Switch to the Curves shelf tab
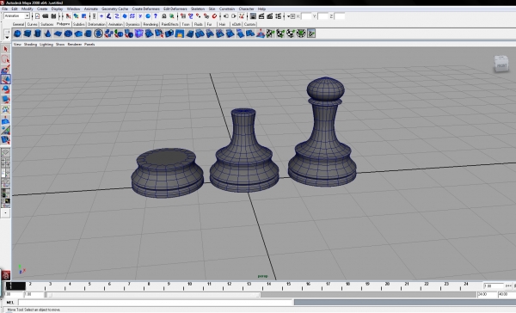516x313 pixels. [x=32, y=24]
